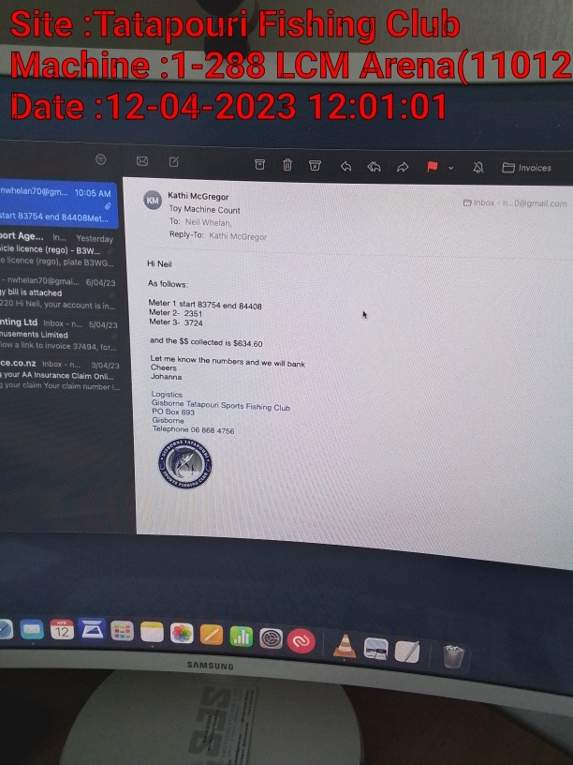
Task: Open Preview in the Dock
Action: [x=375, y=649]
